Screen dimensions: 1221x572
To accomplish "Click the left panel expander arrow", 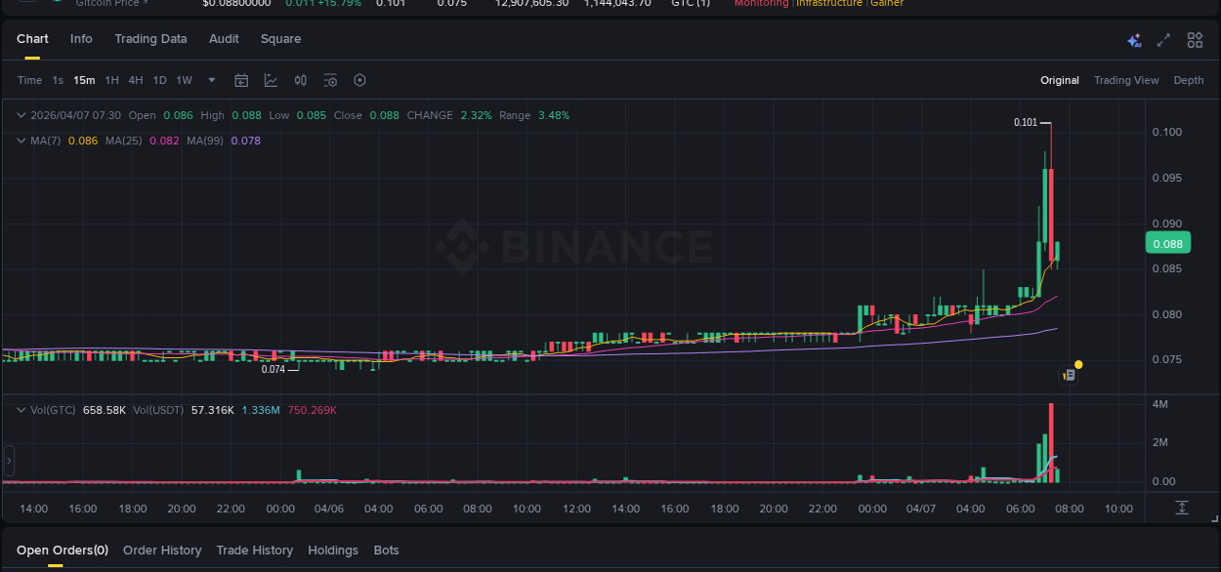I will (8, 459).
